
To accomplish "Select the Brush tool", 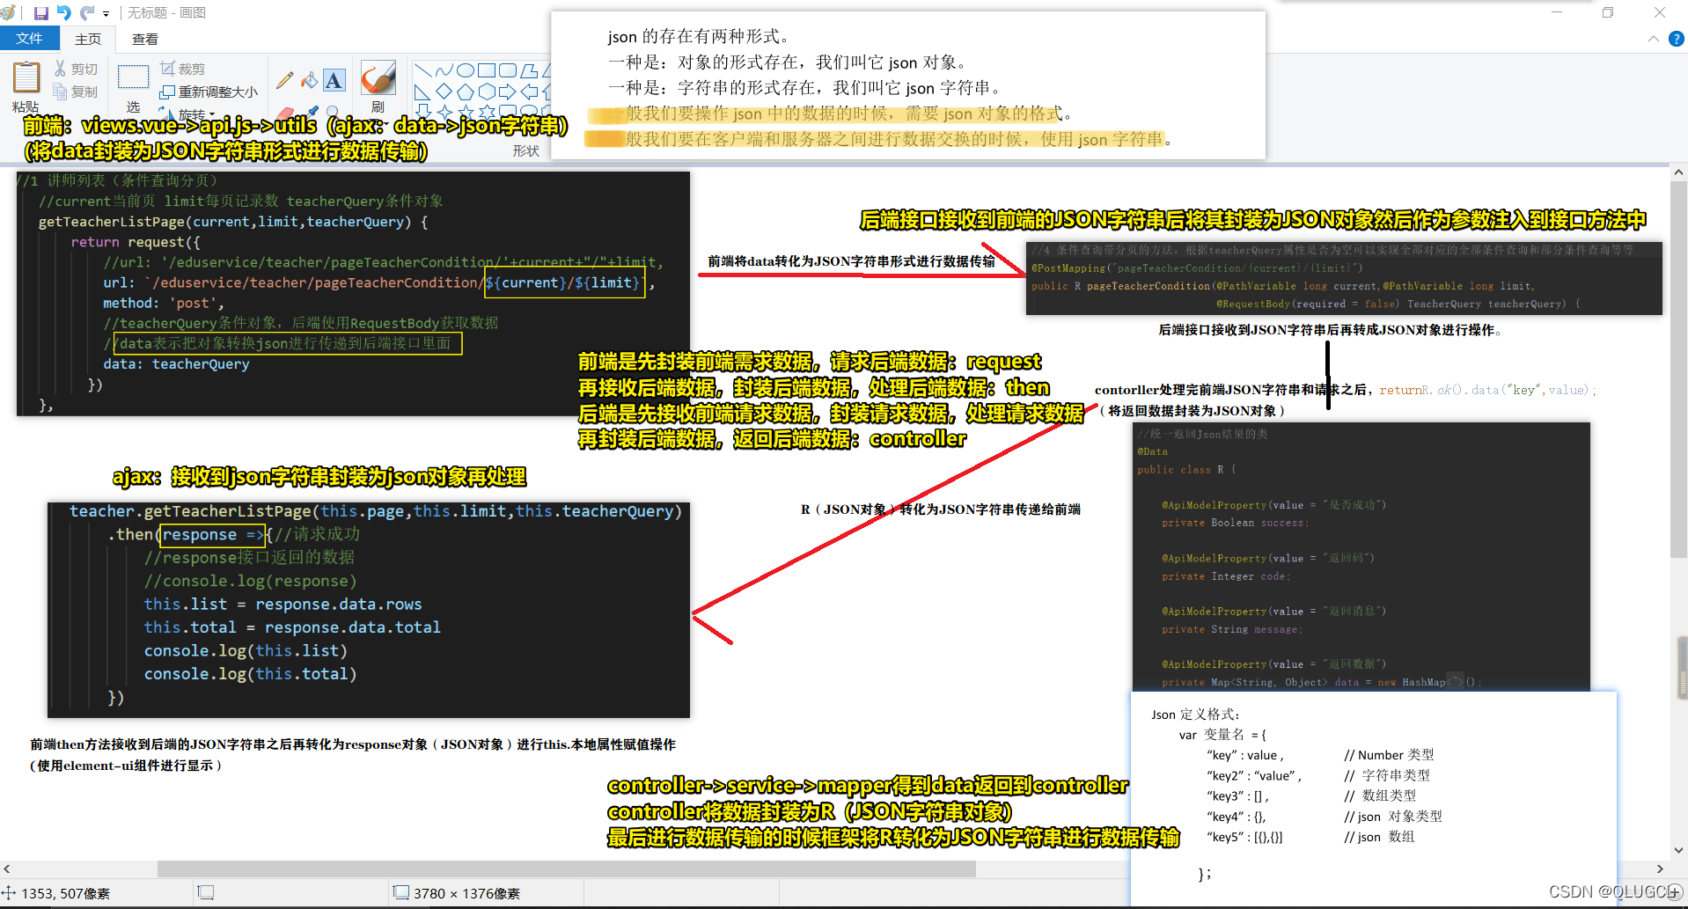I will tap(378, 77).
